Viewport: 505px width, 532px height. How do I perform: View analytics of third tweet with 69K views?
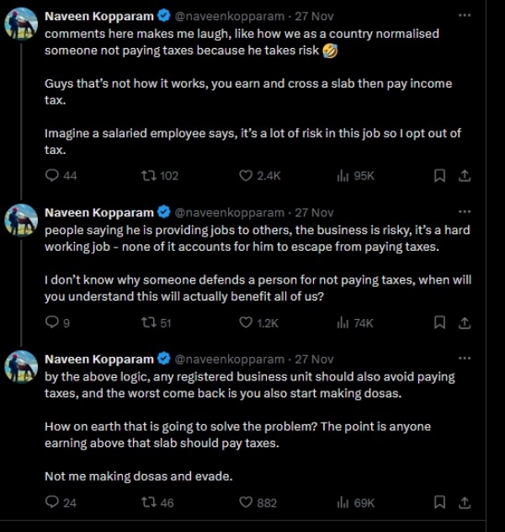coord(343,502)
